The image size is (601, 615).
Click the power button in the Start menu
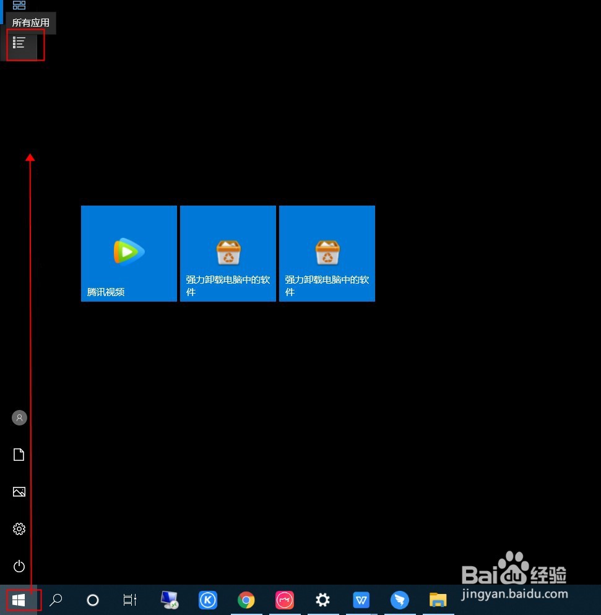[19, 566]
